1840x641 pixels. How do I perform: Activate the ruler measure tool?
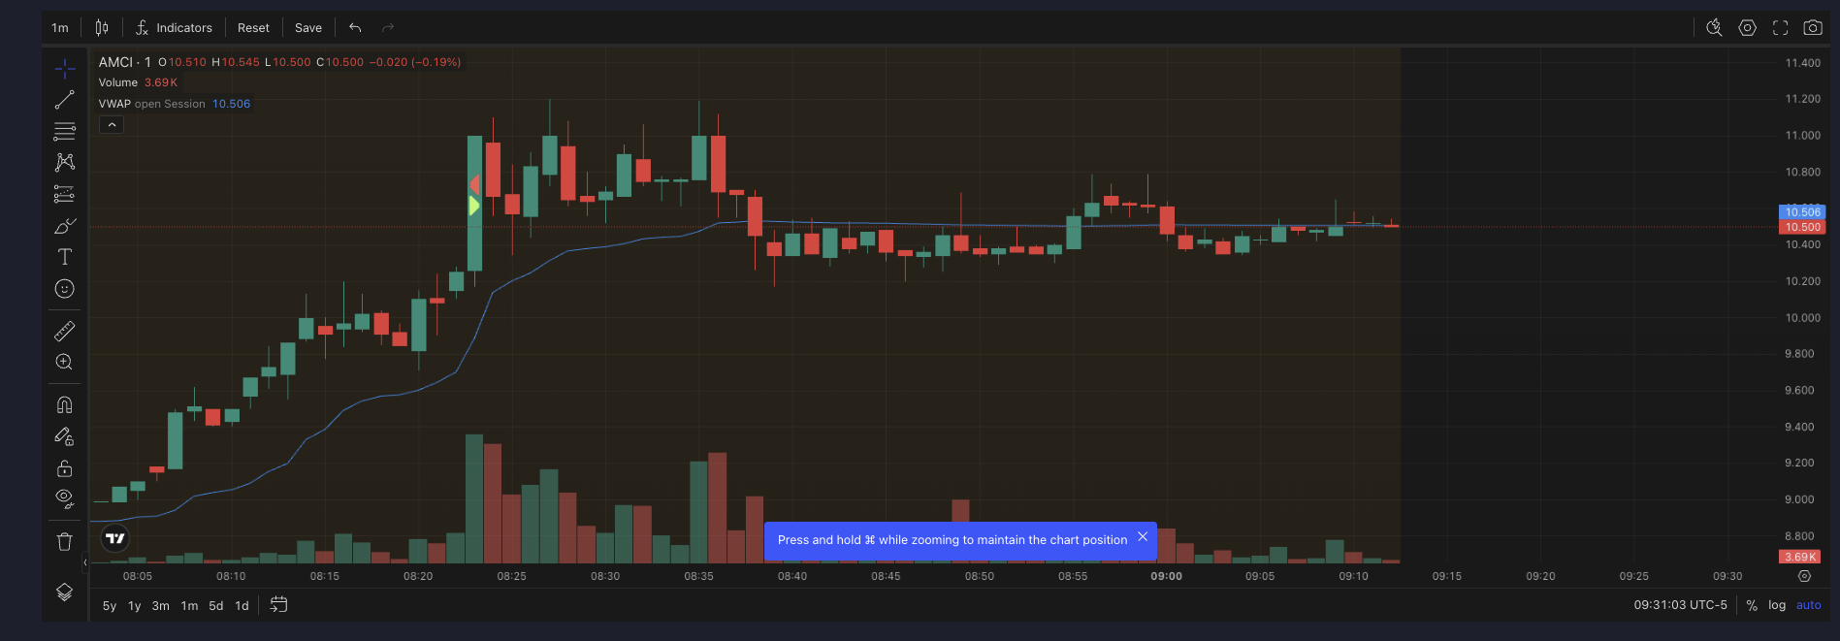(65, 332)
